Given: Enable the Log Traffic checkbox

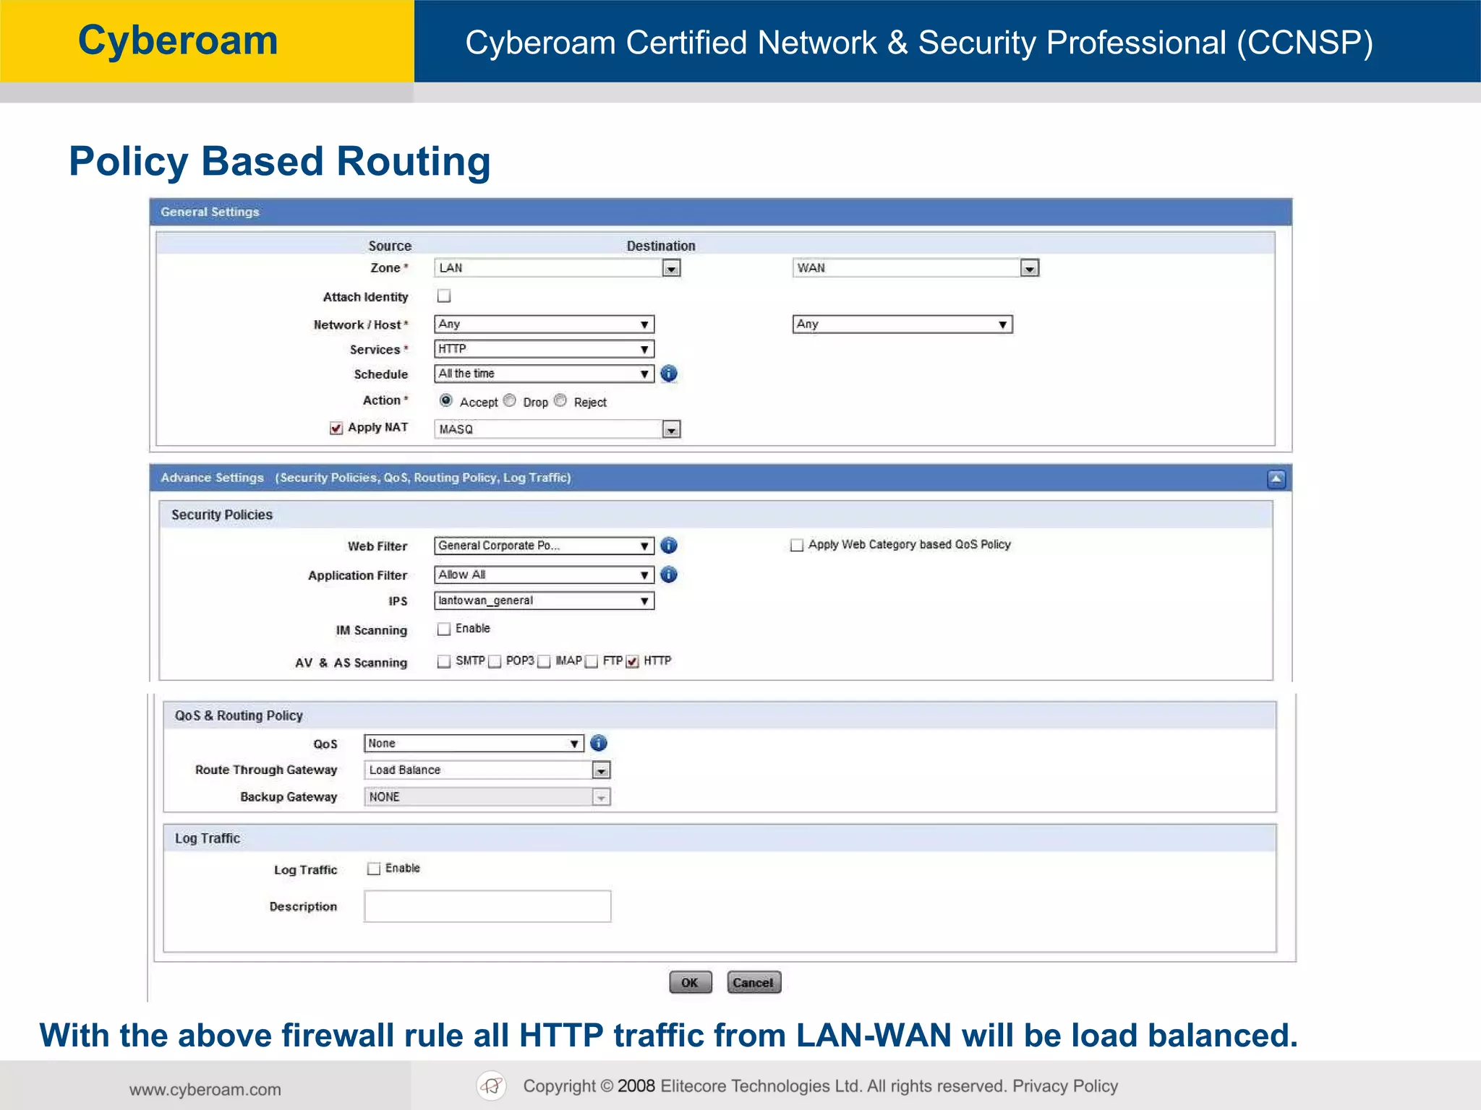Looking at the screenshot, I should pyautogui.click(x=374, y=869).
